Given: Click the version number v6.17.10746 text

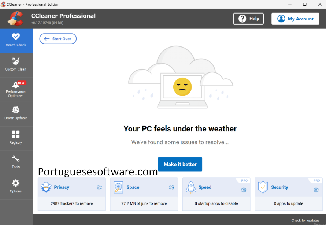Looking at the screenshot, I should [x=47, y=23].
